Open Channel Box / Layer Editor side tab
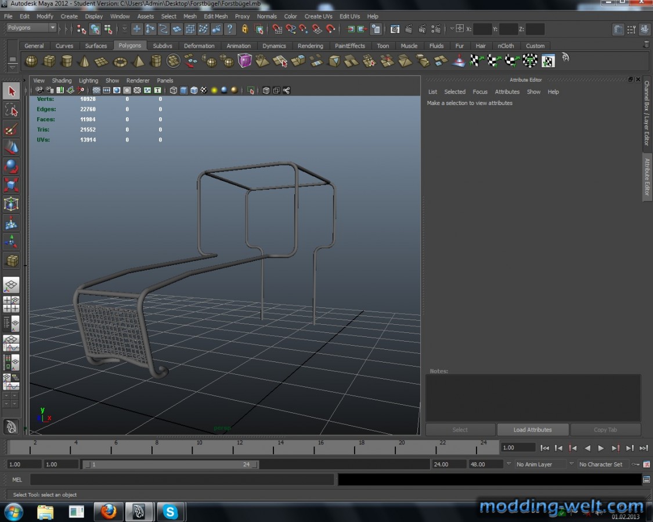653x522 pixels. coord(647,113)
